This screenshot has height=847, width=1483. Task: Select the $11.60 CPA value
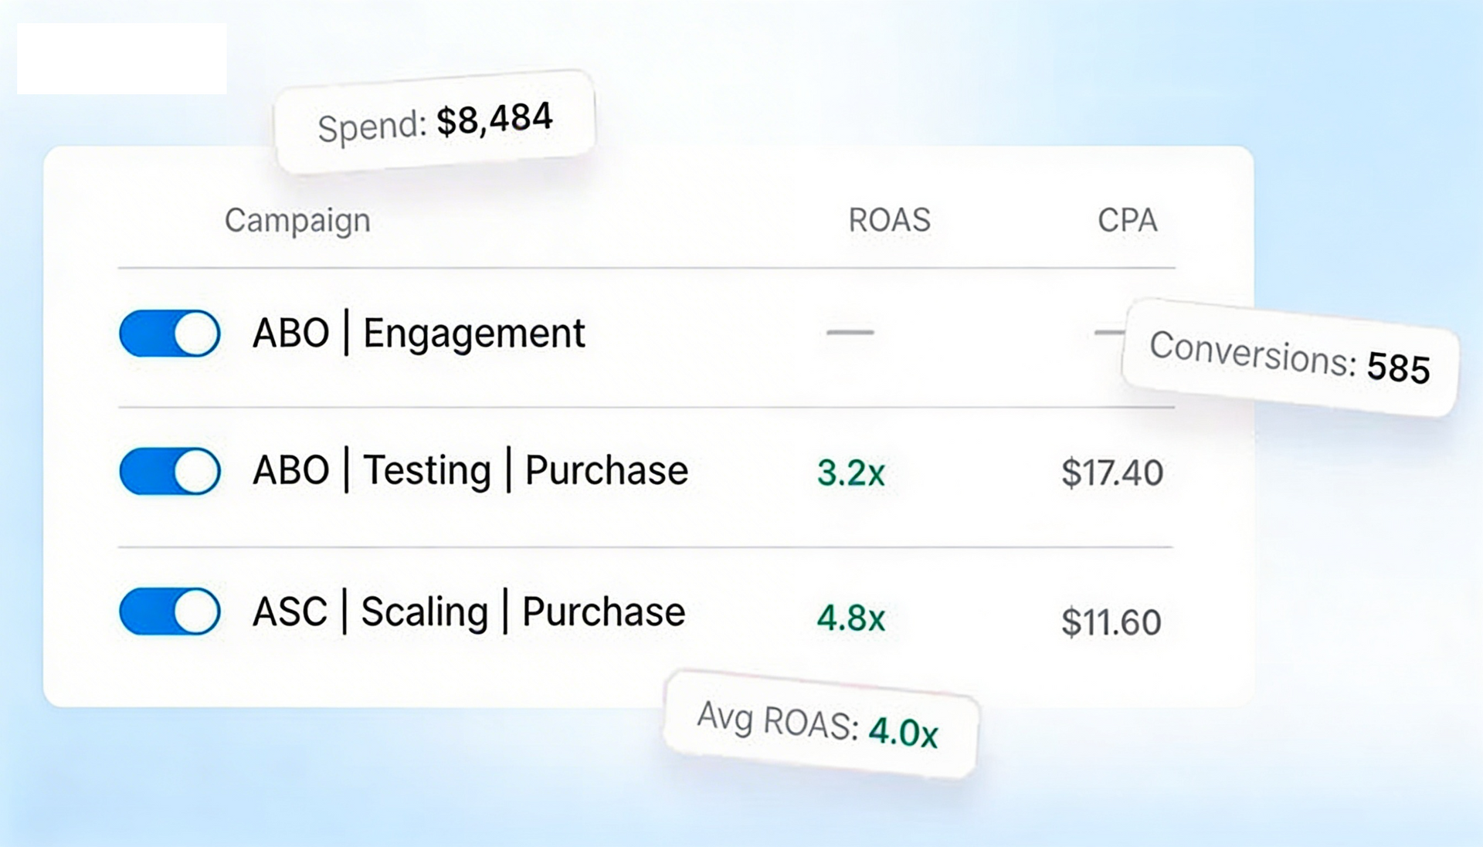1111,622
